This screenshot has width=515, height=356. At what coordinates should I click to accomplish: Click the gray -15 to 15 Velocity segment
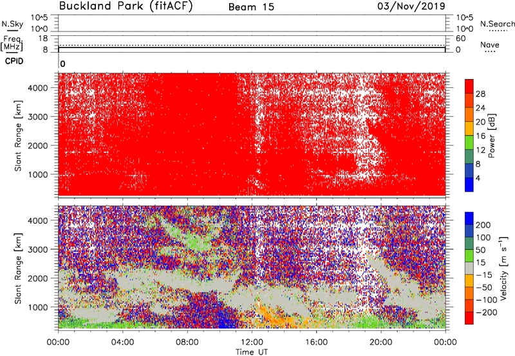[x=469, y=268]
